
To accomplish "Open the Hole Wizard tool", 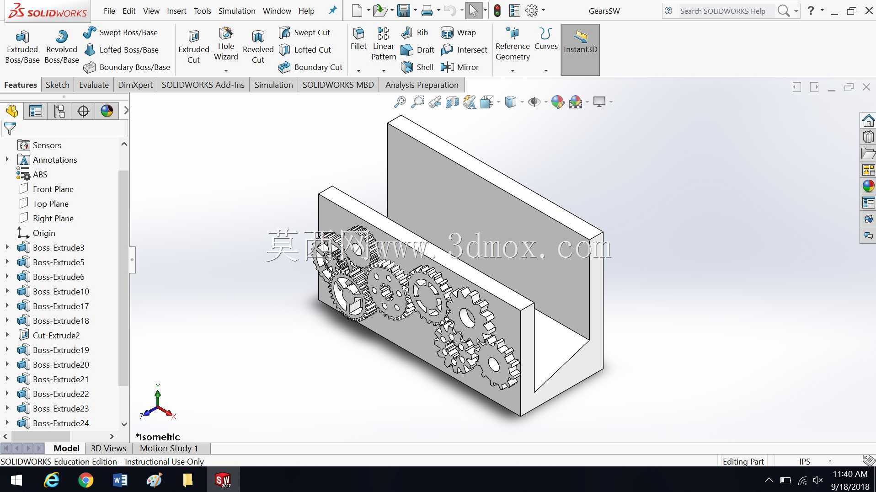I will point(226,44).
